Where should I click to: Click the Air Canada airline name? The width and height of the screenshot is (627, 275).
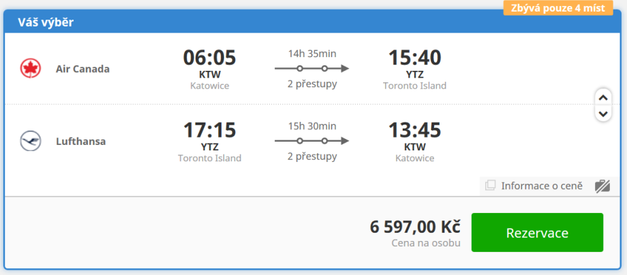click(x=82, y=69)
